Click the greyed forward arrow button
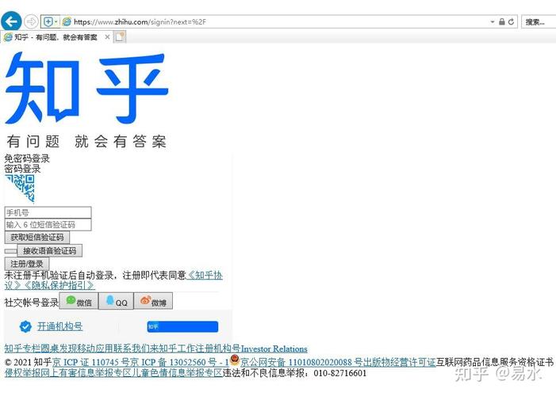Screen dimensions: 556x396 point(31,21)
